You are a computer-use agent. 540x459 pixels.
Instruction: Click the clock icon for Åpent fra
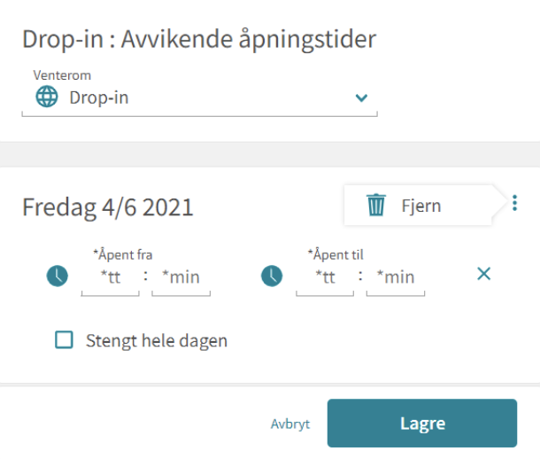(x=58, y=276)
